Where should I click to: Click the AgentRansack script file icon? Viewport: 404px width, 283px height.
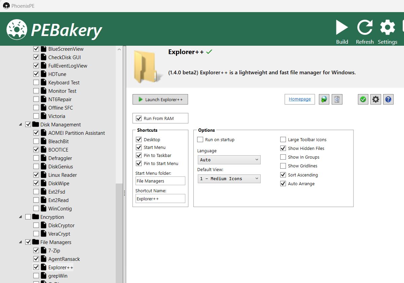[43, 259]
